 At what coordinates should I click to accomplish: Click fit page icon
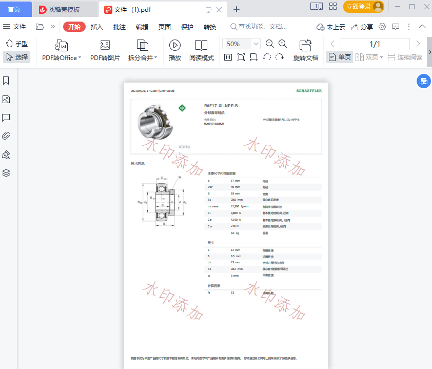(x=241, y=57)
